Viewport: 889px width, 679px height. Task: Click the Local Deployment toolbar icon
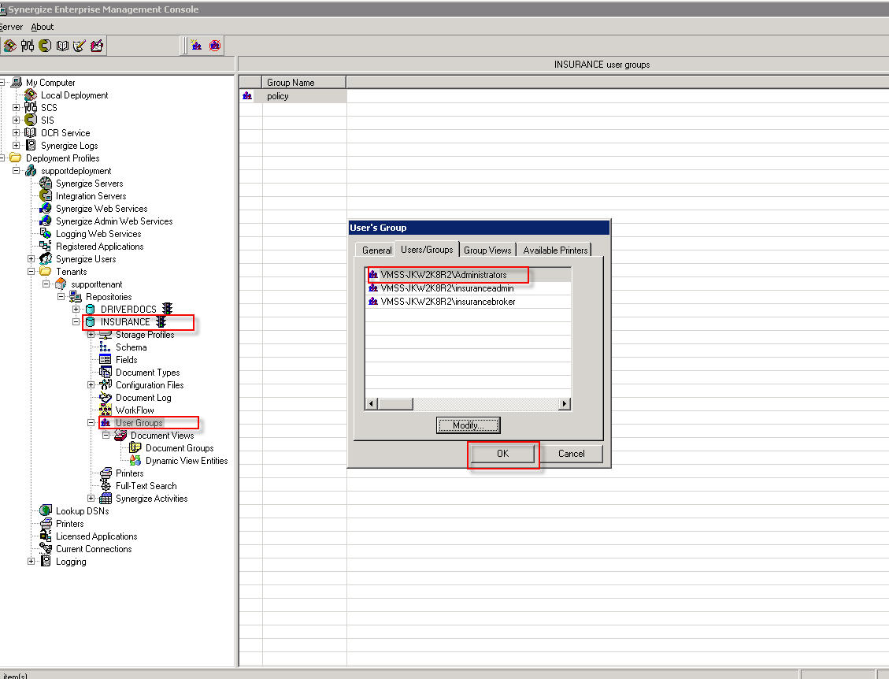point(9,46)
